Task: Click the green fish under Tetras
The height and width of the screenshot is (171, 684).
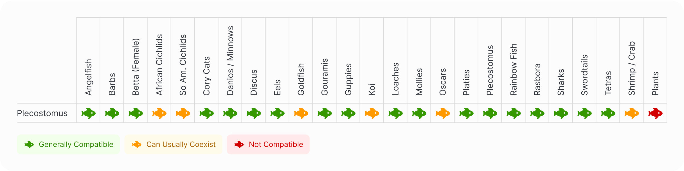Action: [x=608, y=113]
